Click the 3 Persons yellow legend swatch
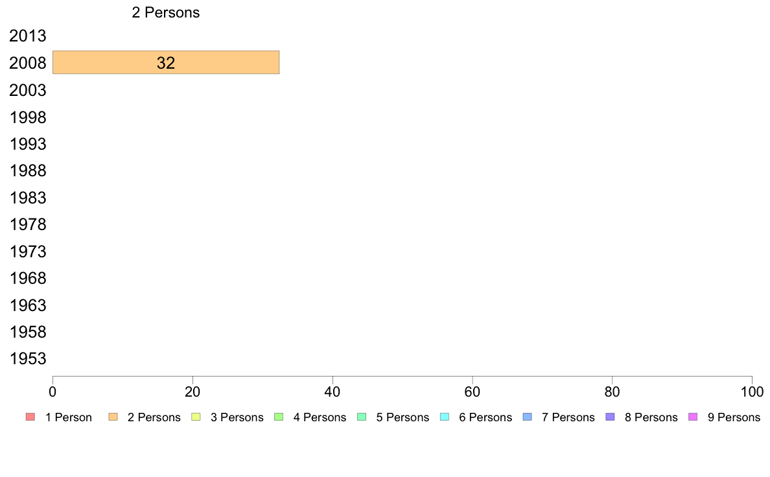 pyautogui.click(x=196, y=417)
